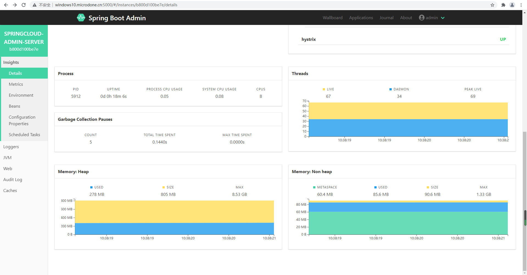This screenshot has width=527, height=275.
Task: Open Configuration Properties in the sidebar
Action: 24,120
